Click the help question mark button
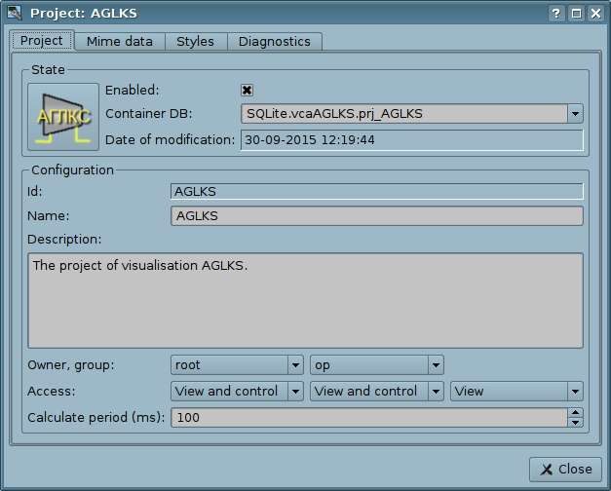Screen dimensions: 611x491 pos(556,14)
